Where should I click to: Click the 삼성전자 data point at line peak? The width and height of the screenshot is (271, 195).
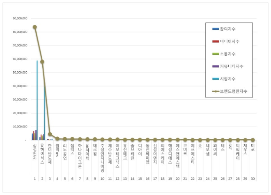coord(35,27)
